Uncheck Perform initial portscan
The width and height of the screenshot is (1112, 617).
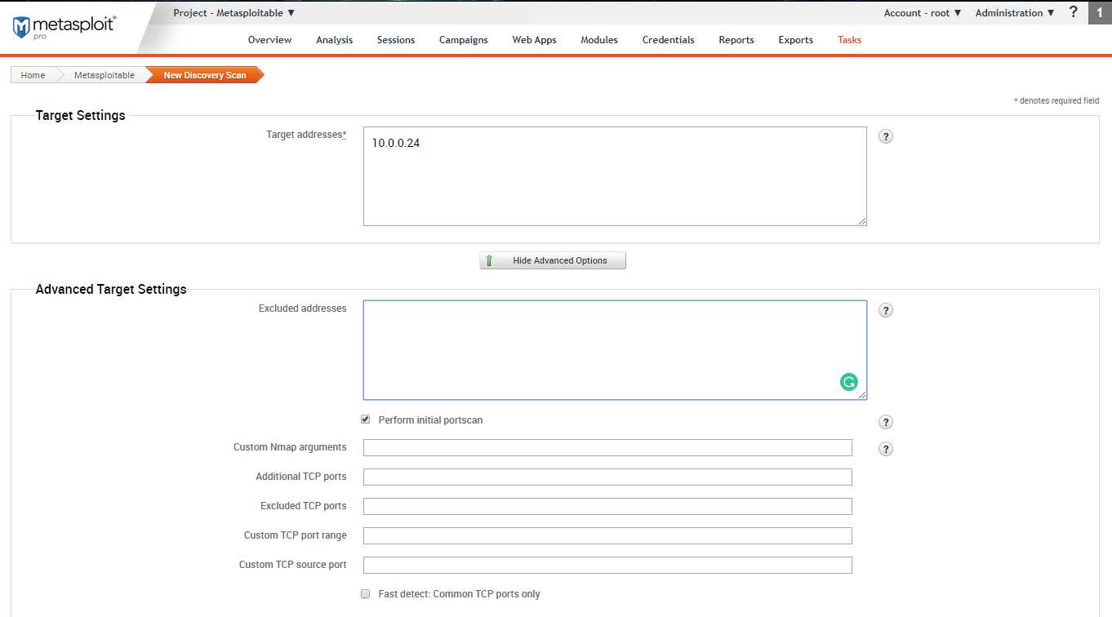click(366, 419)
